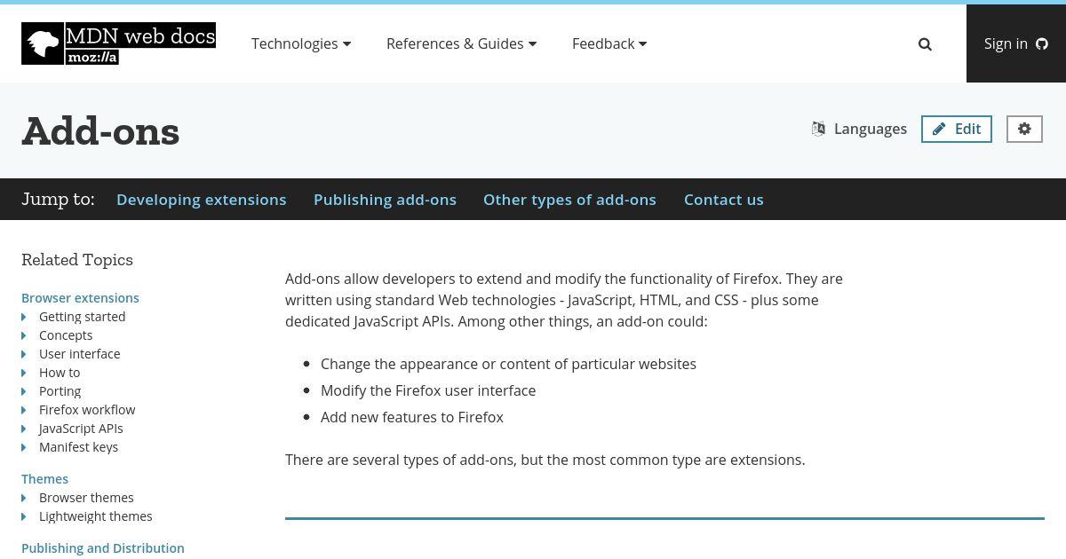This screenshot has height=559, width=1066.
Task: Click the pencil icon on Edit button
Action: coord(939,129)
